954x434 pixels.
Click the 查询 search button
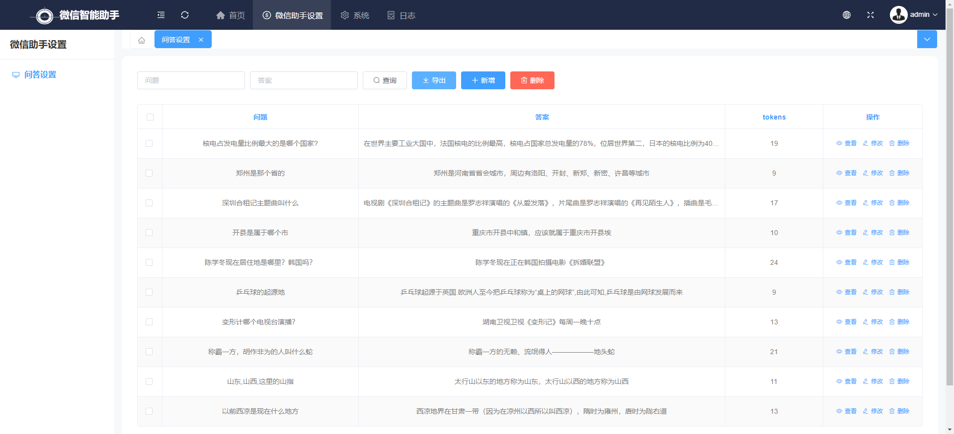tap(385, 80)
